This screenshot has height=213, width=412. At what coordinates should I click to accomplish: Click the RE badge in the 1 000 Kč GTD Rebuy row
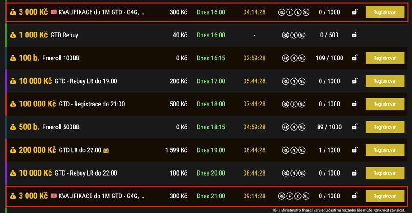(x=285, y=35)
